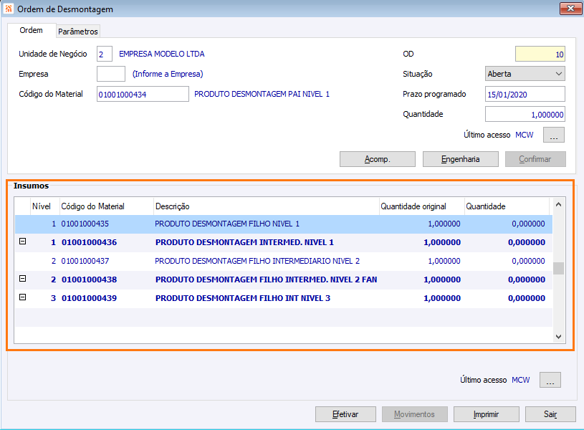
Task: Open lower Último acesso ellipsis button
Action: point(550,380)
